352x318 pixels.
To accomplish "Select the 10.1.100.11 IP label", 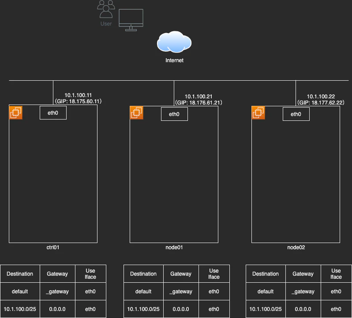I will click(x=78, y=95).
